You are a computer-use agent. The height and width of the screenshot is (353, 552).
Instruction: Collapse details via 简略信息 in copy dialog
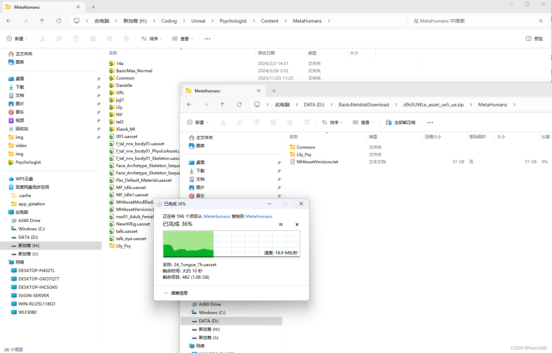176,293
